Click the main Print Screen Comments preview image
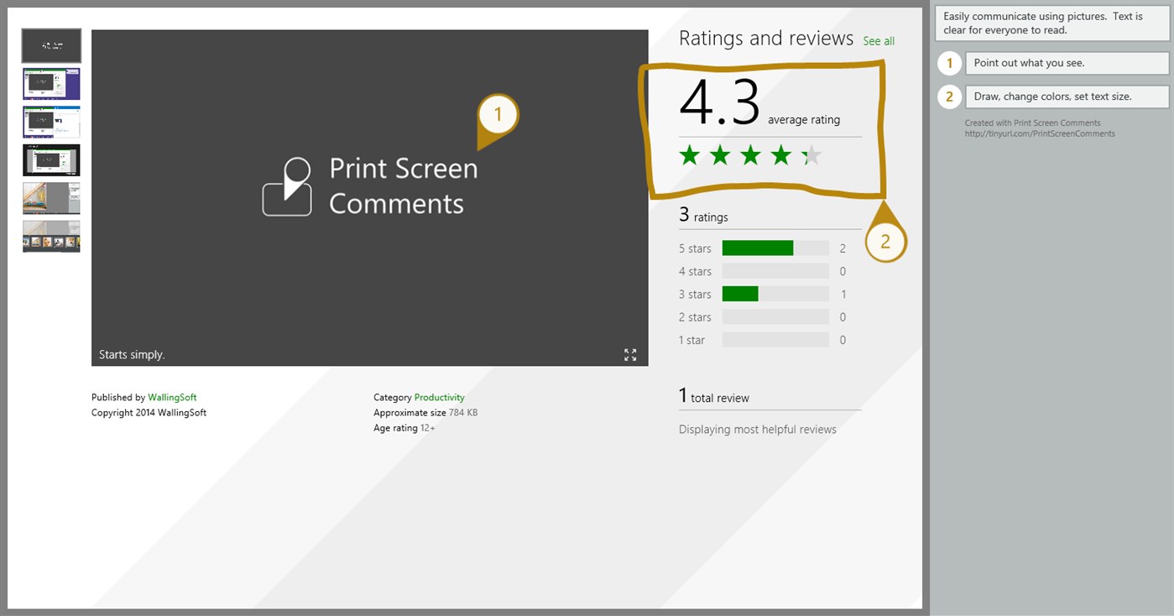Image resolution: width=1174 pixels, height=616 pixels. pos(370,198)
